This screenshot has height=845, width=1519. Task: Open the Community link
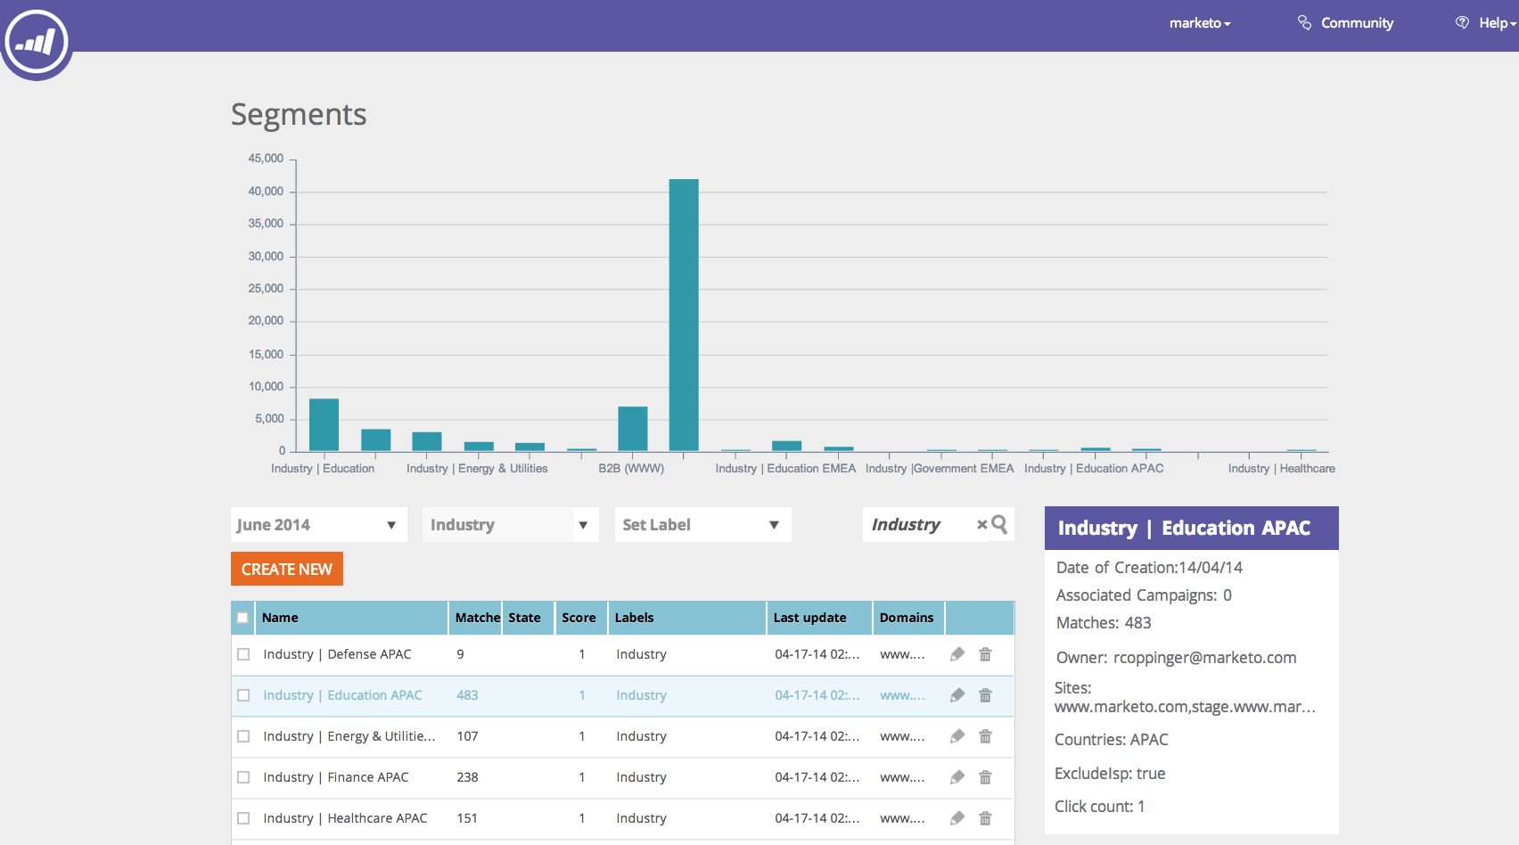point(1357,23)
